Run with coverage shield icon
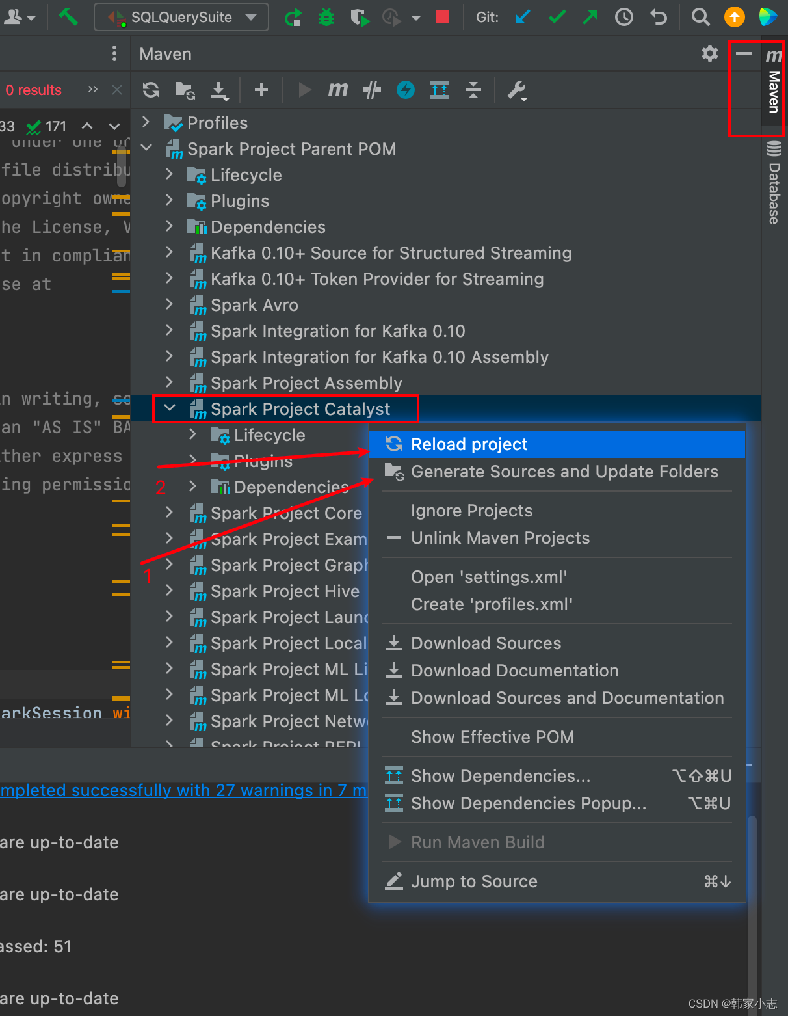Image resolution: width=788 pixels, height=1016 pixels. pos(360,18)
